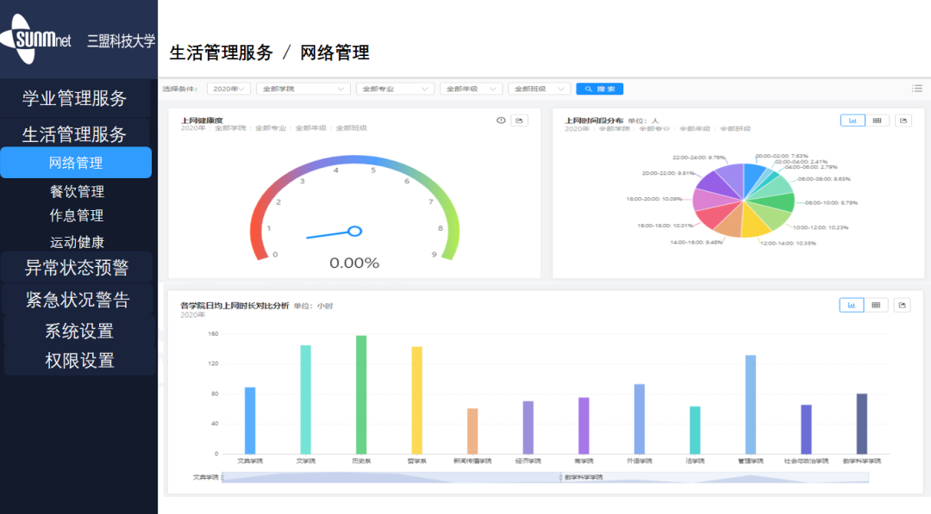Screen dimensions: 931x514
Task: Open the 2020年 year dropdown
Action: click(228, 88)
